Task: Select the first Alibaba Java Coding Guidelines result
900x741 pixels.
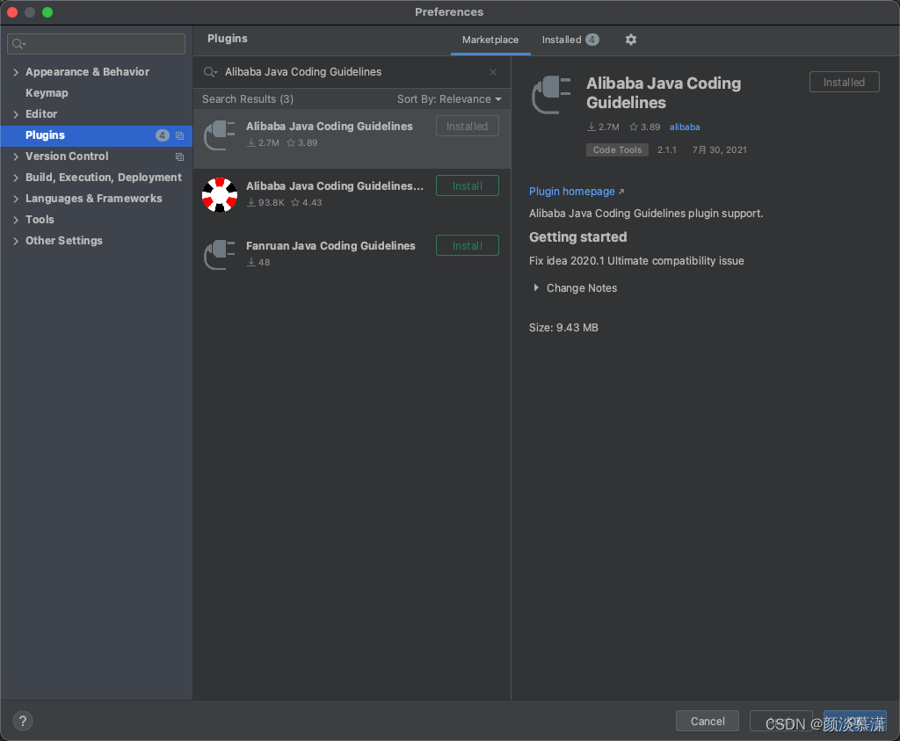Action: click(x=352, y=138)
